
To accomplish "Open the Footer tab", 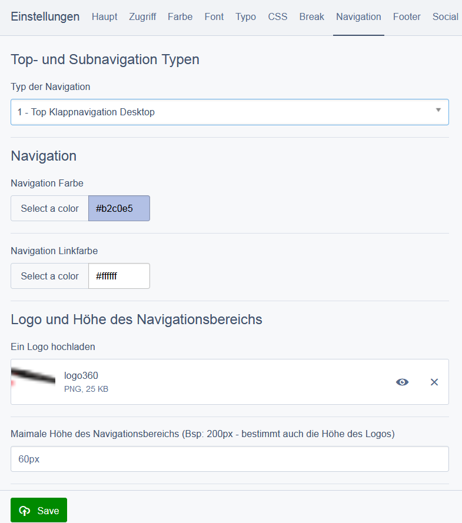I will click(x=407, y=16).
